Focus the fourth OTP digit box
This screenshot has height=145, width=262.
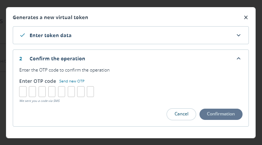pos(52,92)
